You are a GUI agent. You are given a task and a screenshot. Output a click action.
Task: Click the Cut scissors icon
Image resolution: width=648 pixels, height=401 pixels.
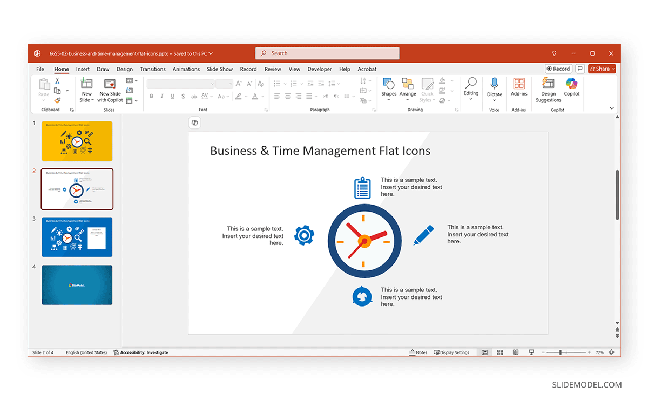coord(57,81)
